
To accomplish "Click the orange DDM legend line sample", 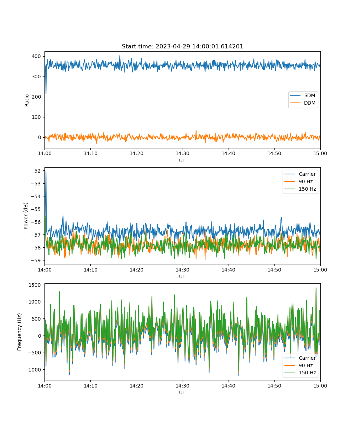I will point(295,103).
